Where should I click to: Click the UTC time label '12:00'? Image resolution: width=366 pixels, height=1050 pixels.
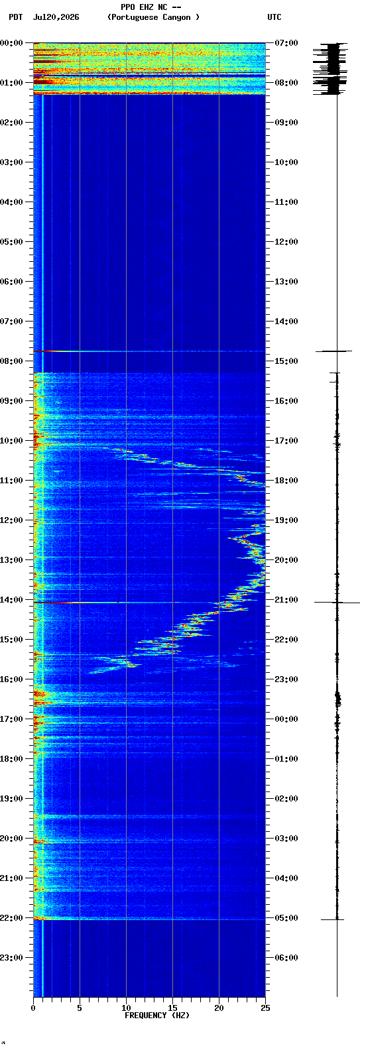click(x=286, y=241)
